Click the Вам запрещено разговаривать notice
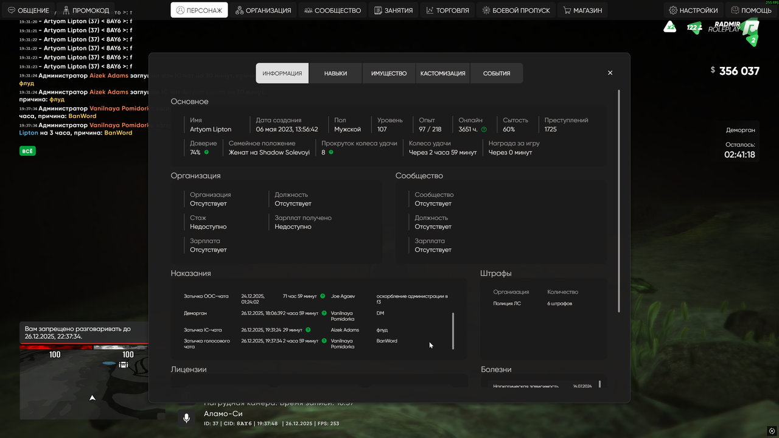This screenshot has width=779, height=438. (x=83, y=333)
